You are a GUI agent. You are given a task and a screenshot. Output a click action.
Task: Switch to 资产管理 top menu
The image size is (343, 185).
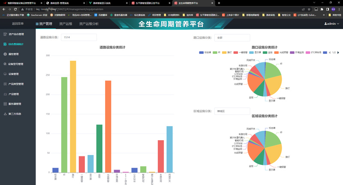click(x=44, y=24)
